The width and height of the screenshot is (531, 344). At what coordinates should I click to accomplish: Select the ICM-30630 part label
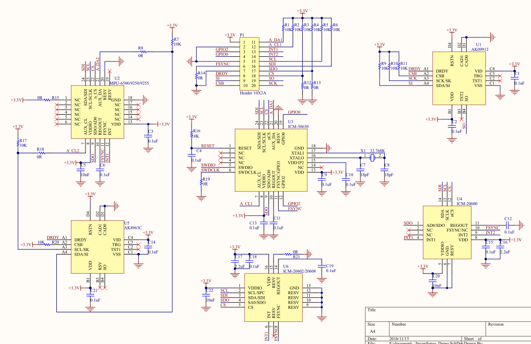click(298, 127)
